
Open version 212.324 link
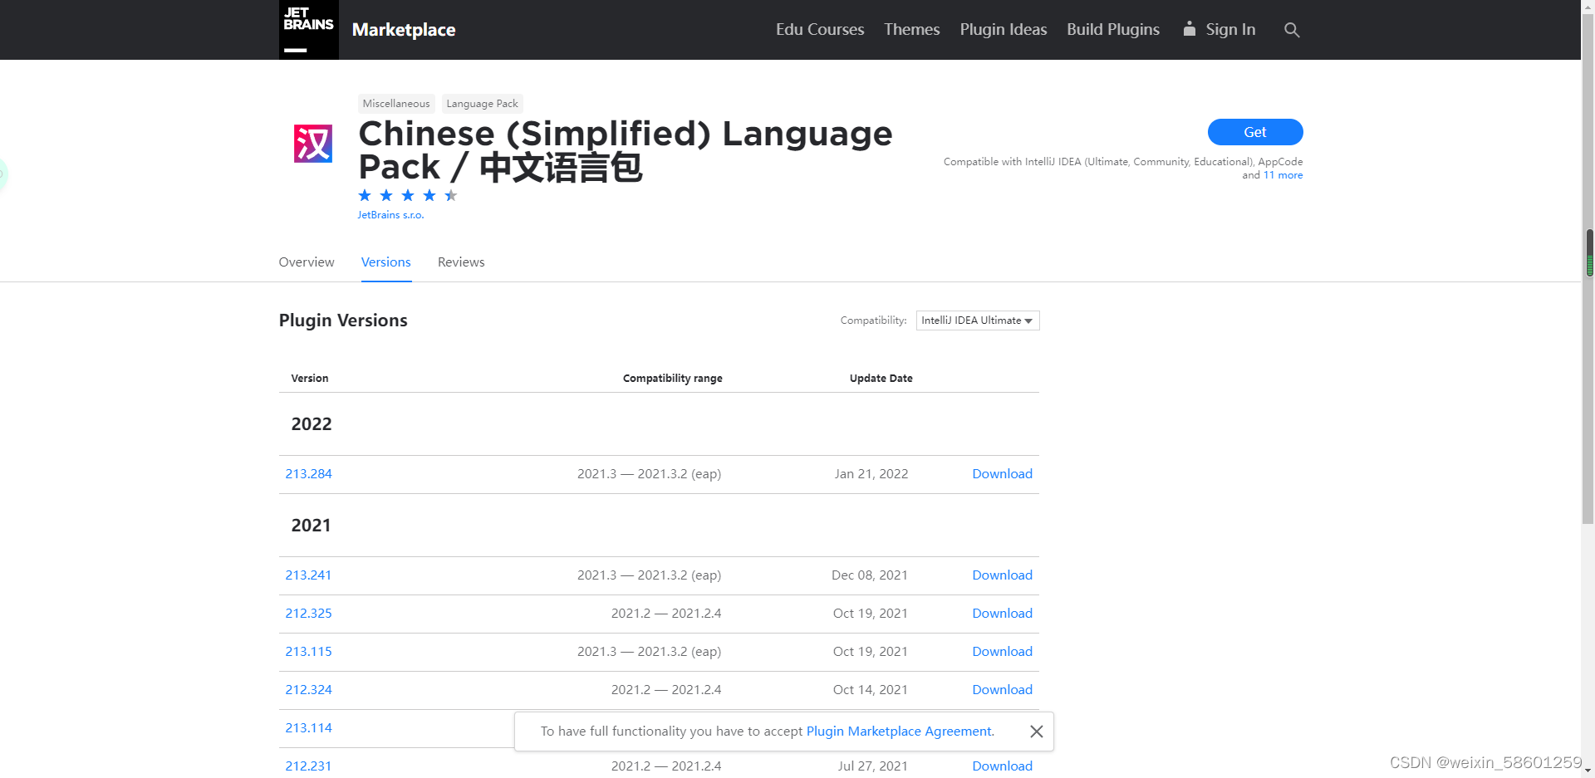pyautogui.click(x=309, y=690)
